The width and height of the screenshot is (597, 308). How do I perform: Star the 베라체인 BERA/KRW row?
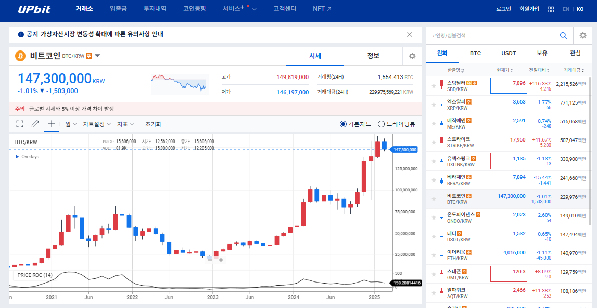click(433, 180)
